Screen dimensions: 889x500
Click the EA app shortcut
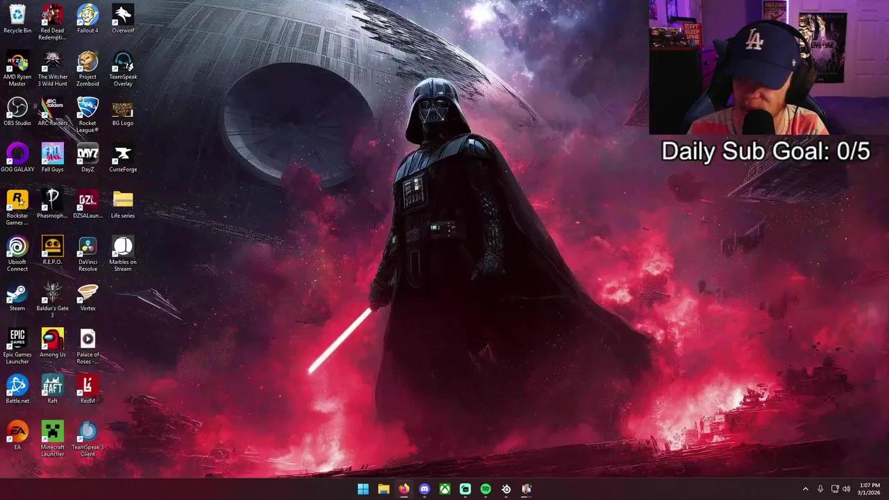point(17,436)
